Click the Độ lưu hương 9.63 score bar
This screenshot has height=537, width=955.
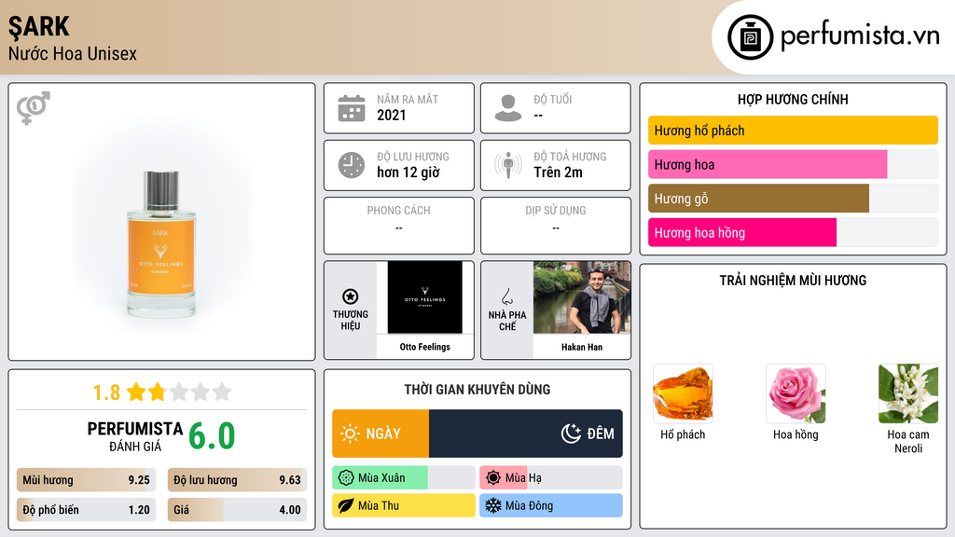(x=237, y=480)
